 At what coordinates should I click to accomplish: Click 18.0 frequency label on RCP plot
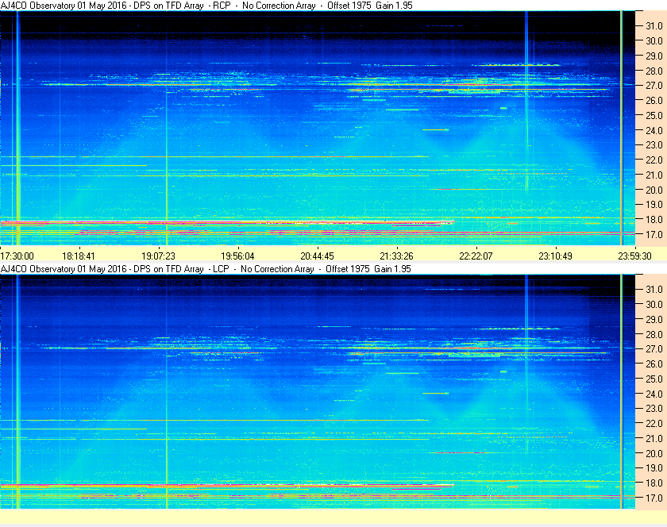654,220
